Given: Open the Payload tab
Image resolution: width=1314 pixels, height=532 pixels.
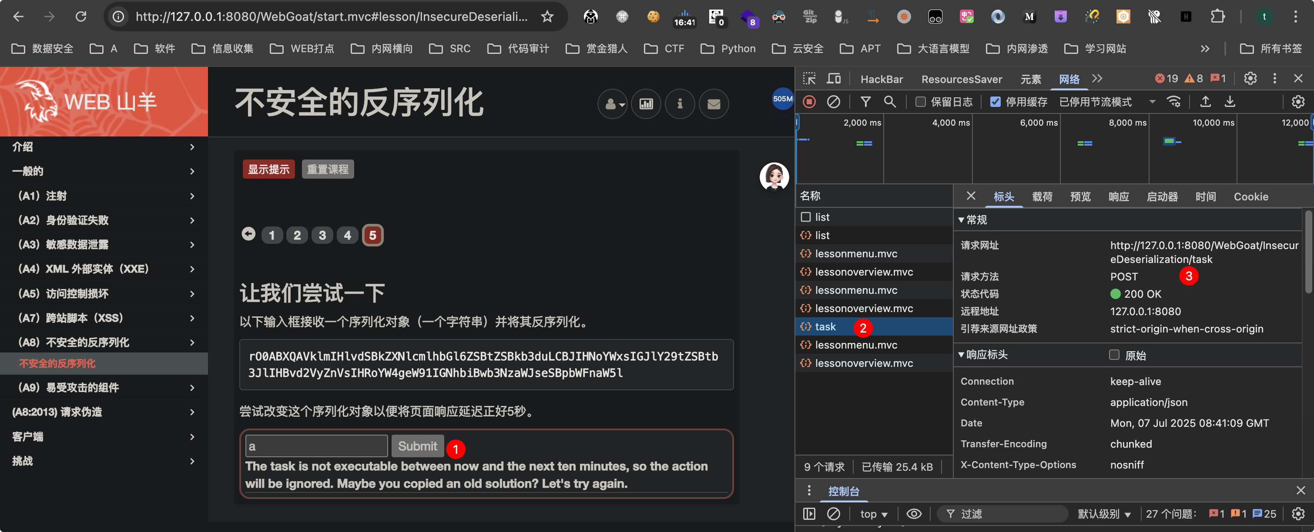Looking at the screenshot, I should point(1042,197).
